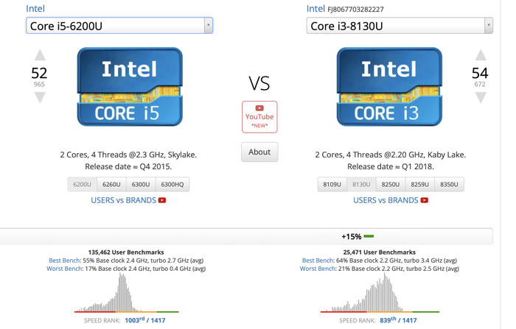Click the downvote arrow below 965
The width and height of the screenshot is (516, 329).
(x=40, y=97)
